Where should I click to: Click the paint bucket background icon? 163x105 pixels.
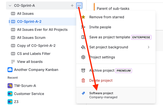(x=83, y=47)
